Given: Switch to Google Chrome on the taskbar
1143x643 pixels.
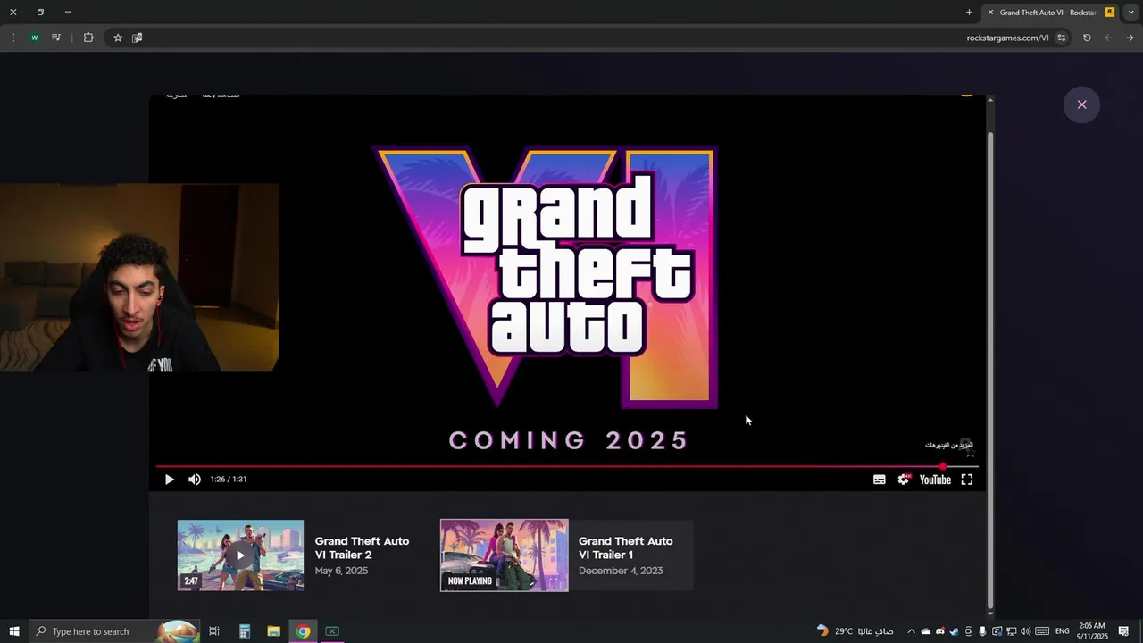Looking at the screenshot, I should point(303,631).
